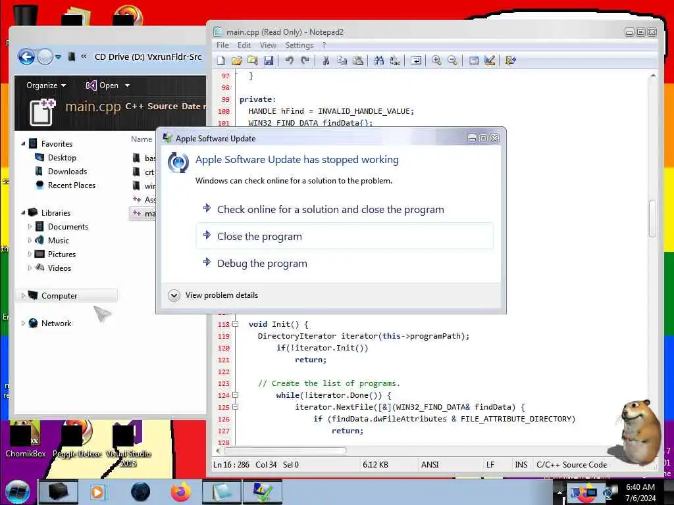Click the New document icon in Notepad2 toolbar

click(x=221, y=60)
